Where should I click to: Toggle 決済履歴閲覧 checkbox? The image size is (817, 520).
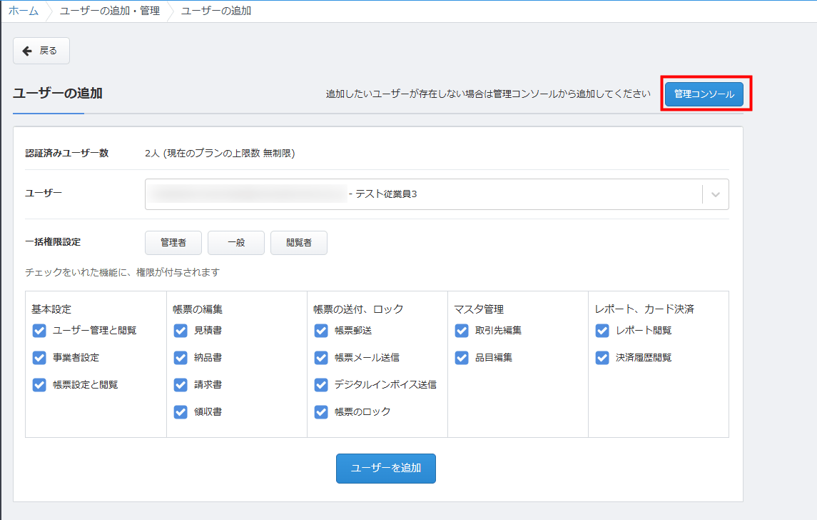tap(602, 358)
